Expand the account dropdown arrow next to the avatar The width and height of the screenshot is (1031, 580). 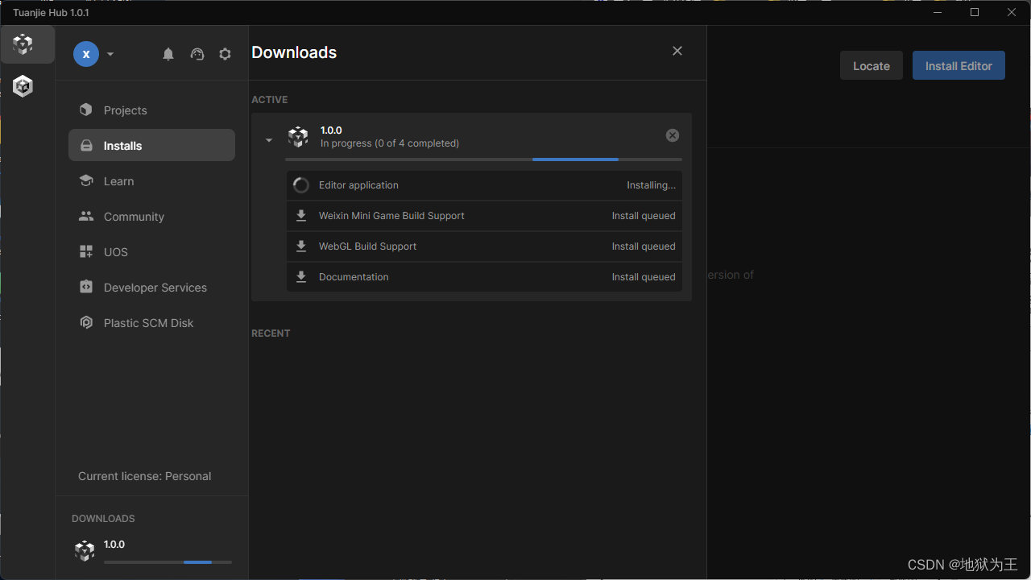(110, 54)
